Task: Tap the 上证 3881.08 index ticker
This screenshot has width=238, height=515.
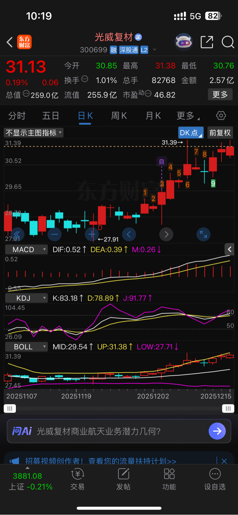Action: [x=30, y=481]
